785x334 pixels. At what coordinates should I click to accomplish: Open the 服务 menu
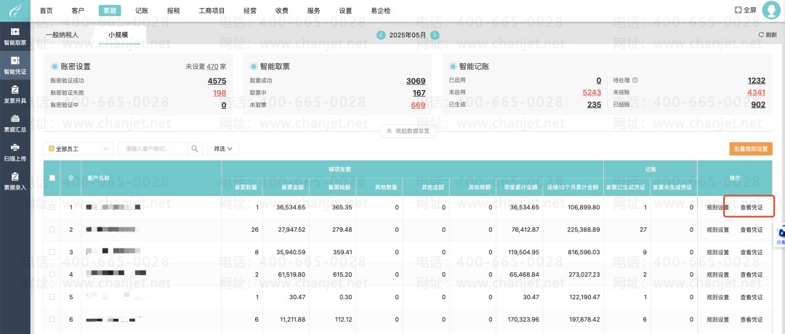coord(314,10)
